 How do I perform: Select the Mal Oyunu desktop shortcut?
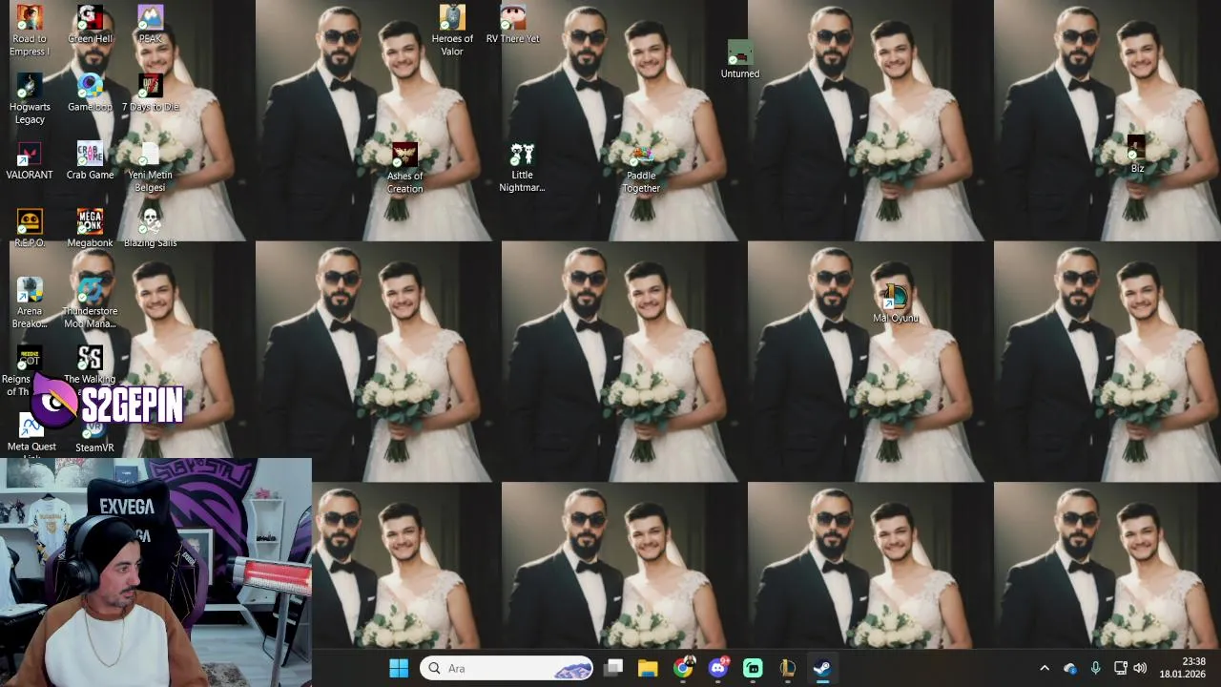tap(896, 303)
